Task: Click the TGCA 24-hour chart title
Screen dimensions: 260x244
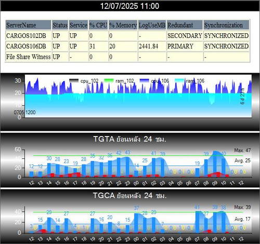Action: [x=129, y=196]
